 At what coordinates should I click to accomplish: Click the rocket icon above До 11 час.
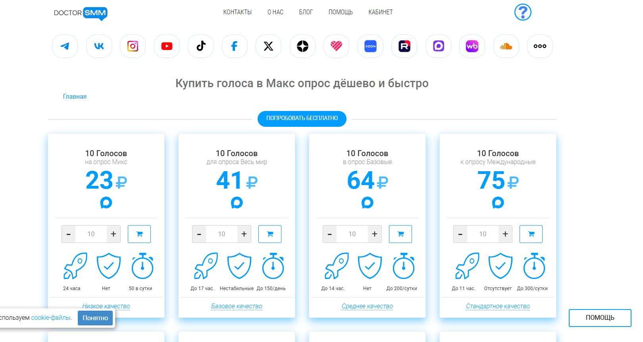(x=467, y=266)
